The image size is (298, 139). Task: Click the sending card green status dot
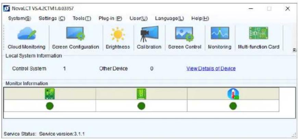(50, 106)
